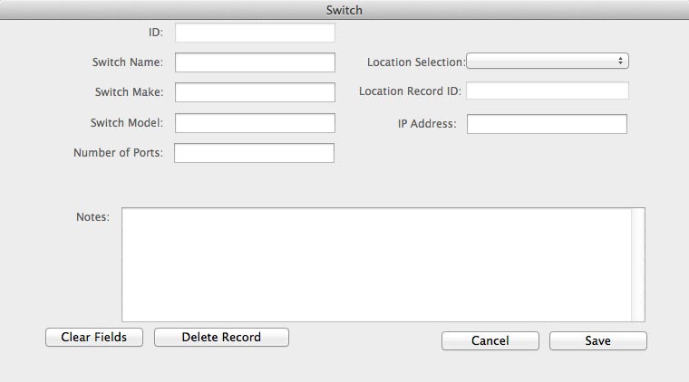
Task: Click into the Switch Make field
Action: (x=255, y=92)
